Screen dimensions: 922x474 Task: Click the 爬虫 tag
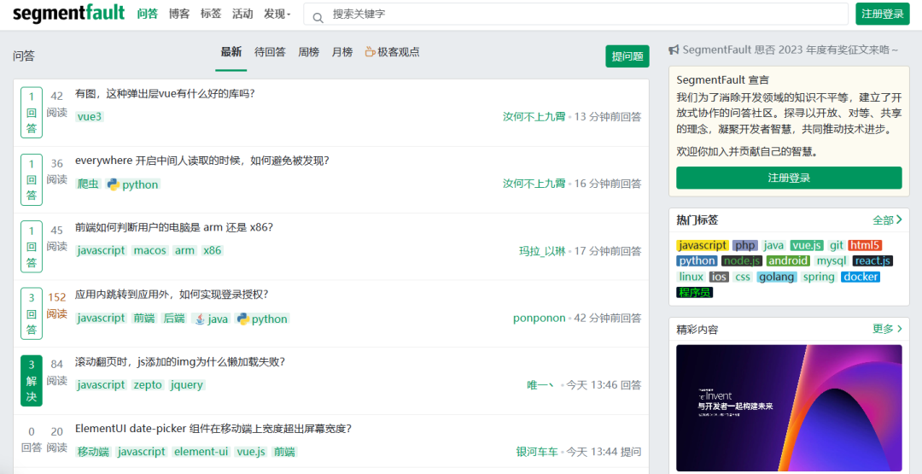coord(88,184)
